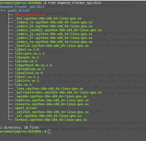
Task: Click the _codecs_cn.cpython-36m .so entry
Action: coord(54,22)
